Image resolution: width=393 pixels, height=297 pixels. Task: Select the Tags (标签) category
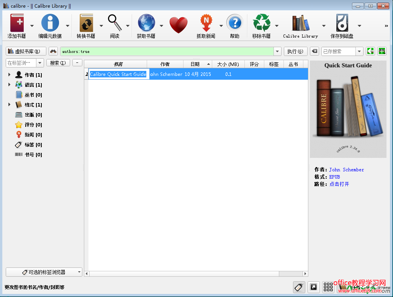click(29, 145)
